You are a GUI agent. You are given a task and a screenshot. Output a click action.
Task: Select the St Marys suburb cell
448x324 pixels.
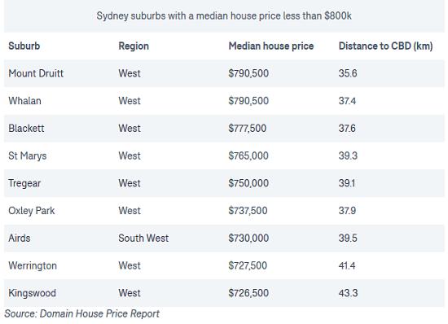28,155
